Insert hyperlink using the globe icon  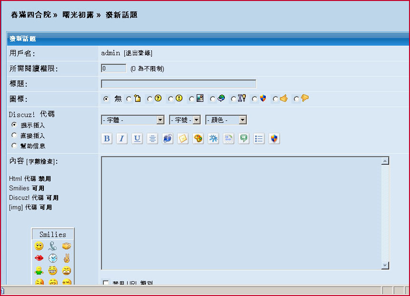(168, 138)
